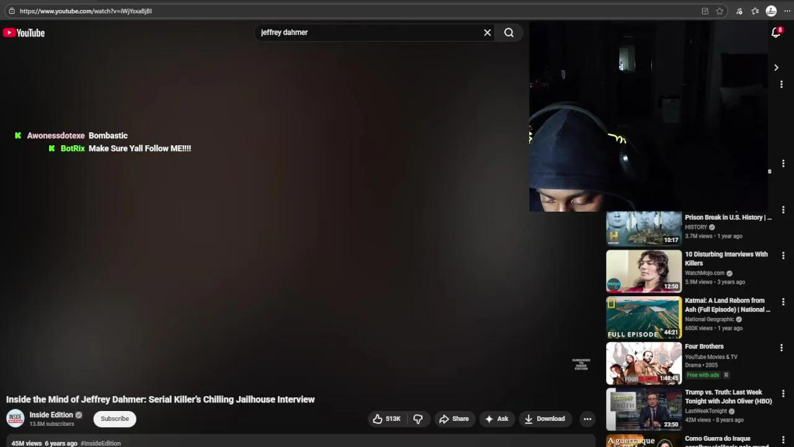
Task: Open options menu for Prison Break video
Action: coord(783,210)
